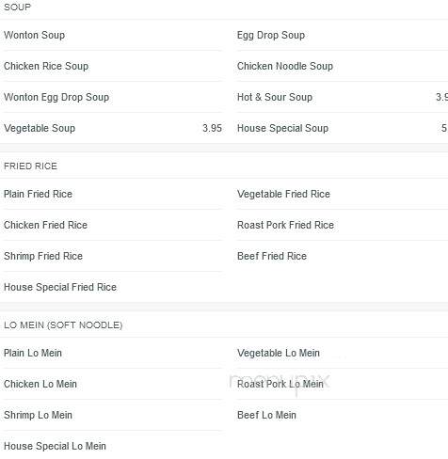This screenshot has width=448, height=459.
Task: Click the Vegetable Soup 3.95 price
Action: tap(212, 128)
